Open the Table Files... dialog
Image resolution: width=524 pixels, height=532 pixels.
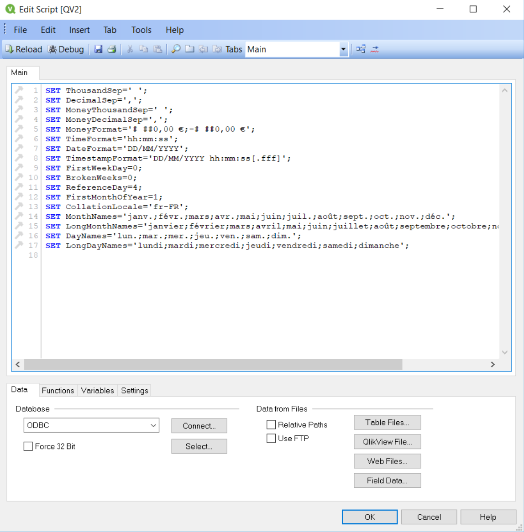[x=388, y=423]
